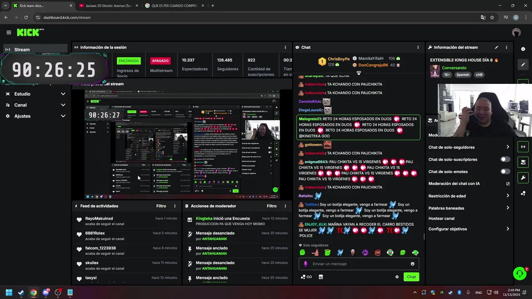
Task: Open the Windows Start menu
Action: pyautogui.click(x=9, y=292)
